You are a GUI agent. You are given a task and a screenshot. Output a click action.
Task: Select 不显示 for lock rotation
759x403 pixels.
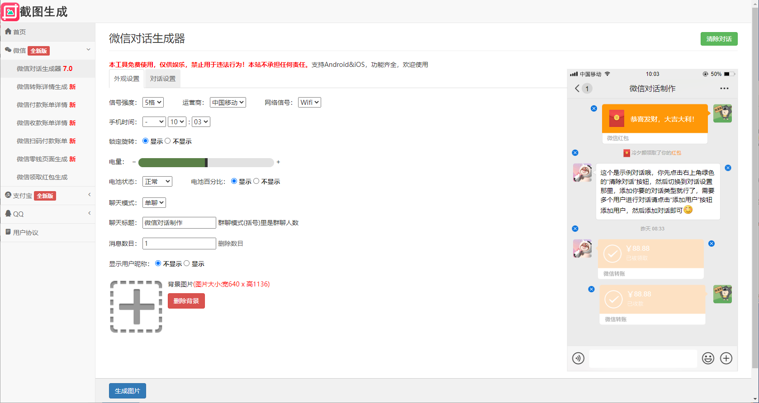[168, 141]
